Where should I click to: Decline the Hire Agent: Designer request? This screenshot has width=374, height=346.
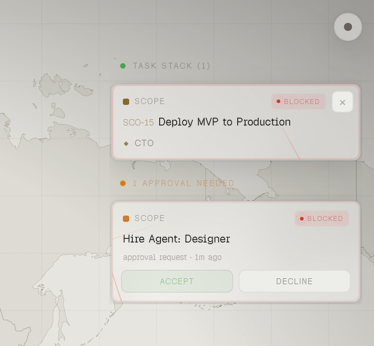click(294, 281)
